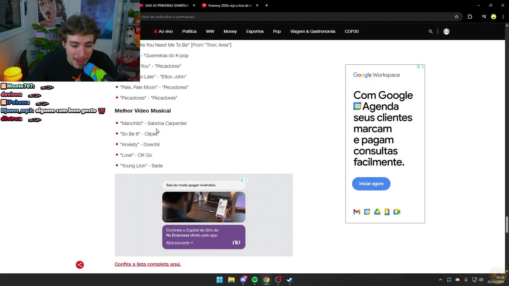
Task: Open the Pop section
Action: point(277,31)
